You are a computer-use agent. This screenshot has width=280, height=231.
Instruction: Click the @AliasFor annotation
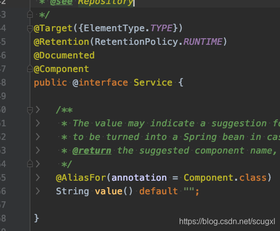point(81,178)
